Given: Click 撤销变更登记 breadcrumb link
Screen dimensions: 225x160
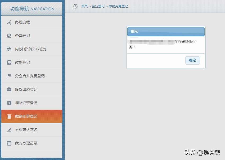Looking at the screenshot, I should (118, 6).
